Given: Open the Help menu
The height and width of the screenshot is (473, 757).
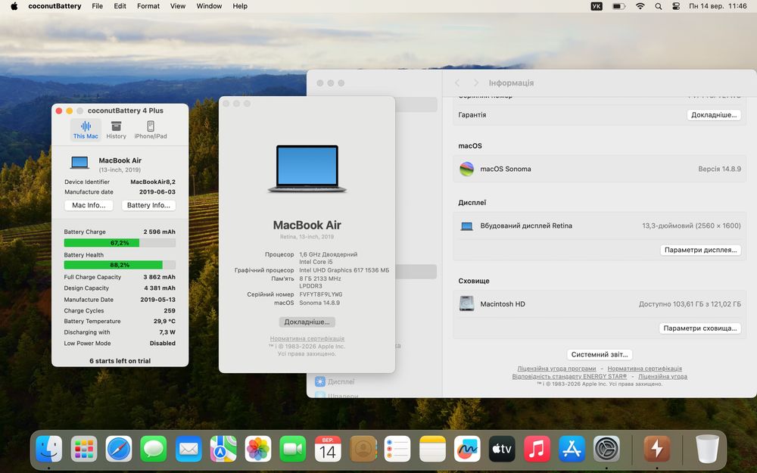Looking at the screenshot, I should pos(240,6).
